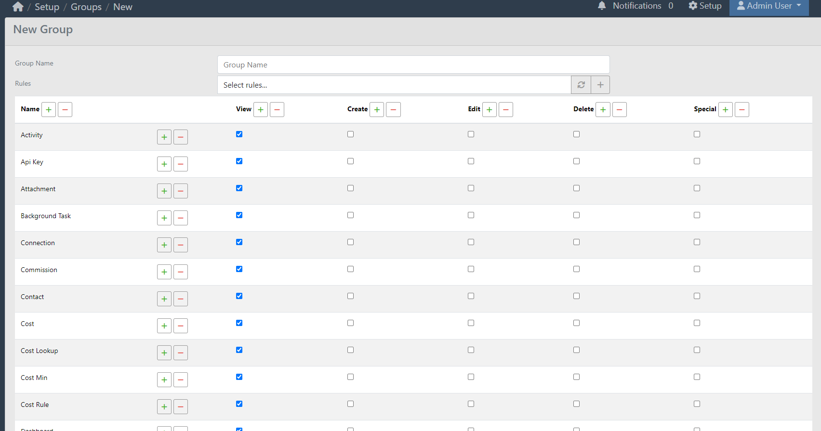The image size is (821, 431).
Task: Click the plus beside Delete column header
Action: click(603, 110)
